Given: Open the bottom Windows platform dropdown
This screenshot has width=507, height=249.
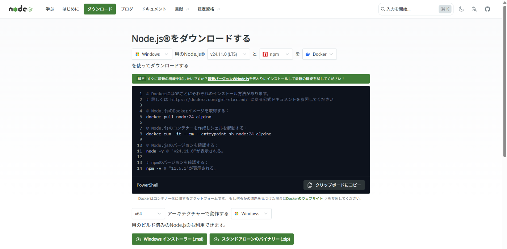Looking at the screenshot, I should [x=251, y=214].
